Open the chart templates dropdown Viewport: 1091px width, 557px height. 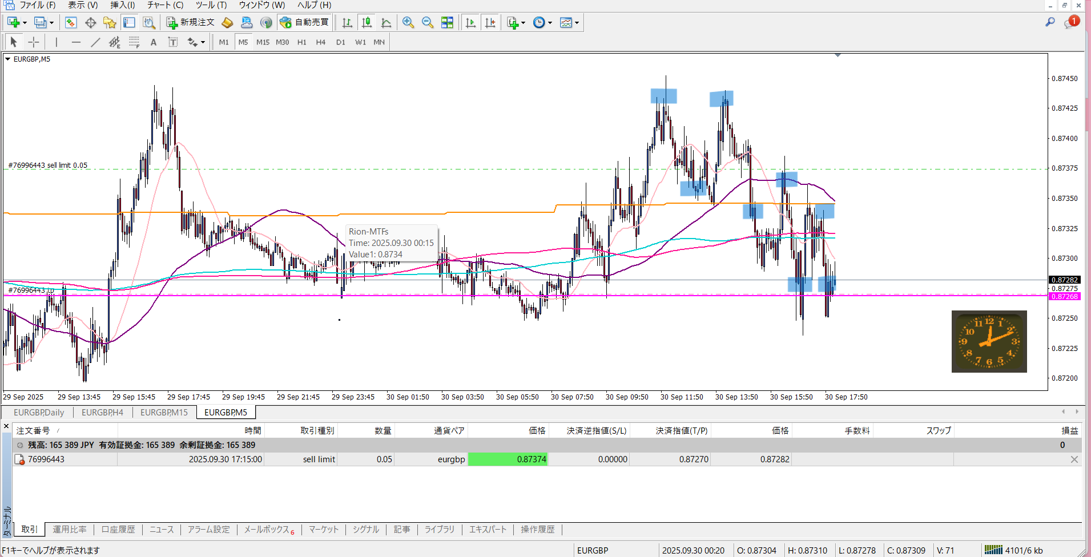tap(577, 23)
